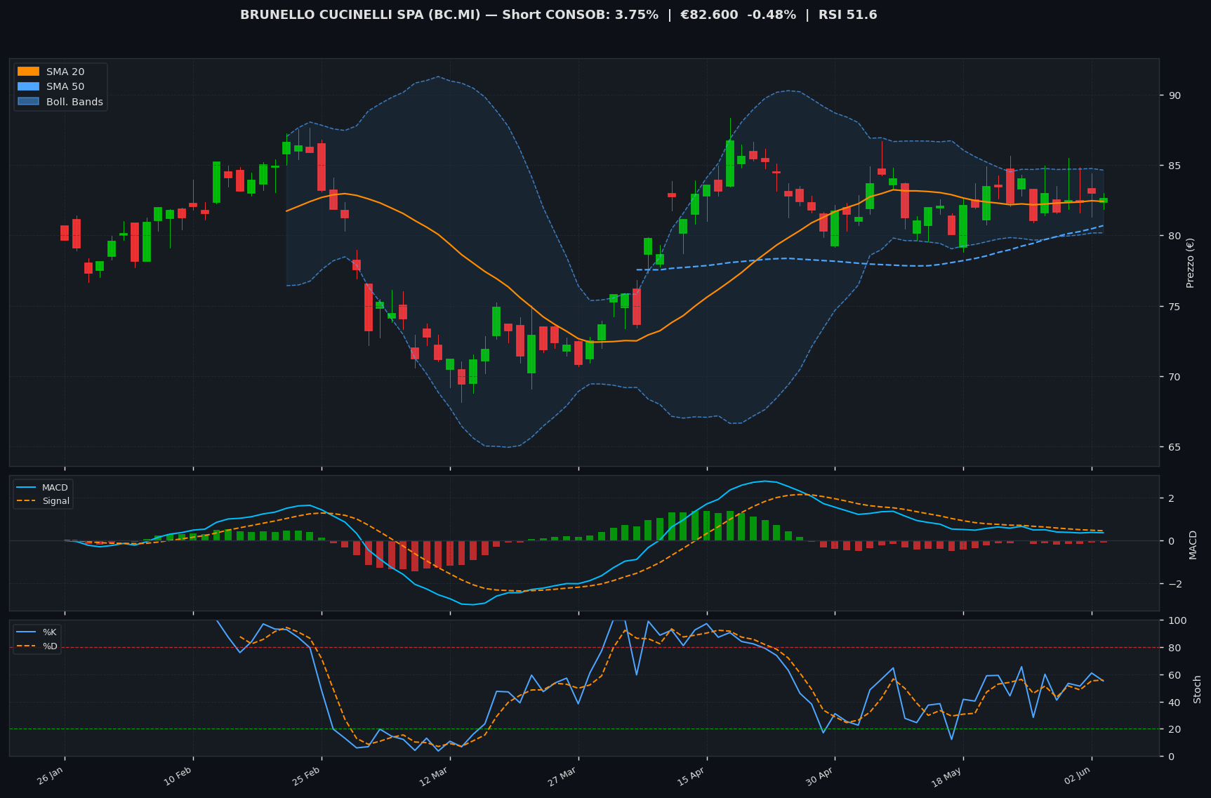Click the '27 Mar' date label

[563, 776]
